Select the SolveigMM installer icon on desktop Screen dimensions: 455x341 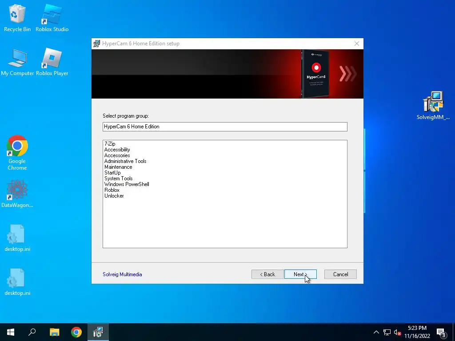433,106
